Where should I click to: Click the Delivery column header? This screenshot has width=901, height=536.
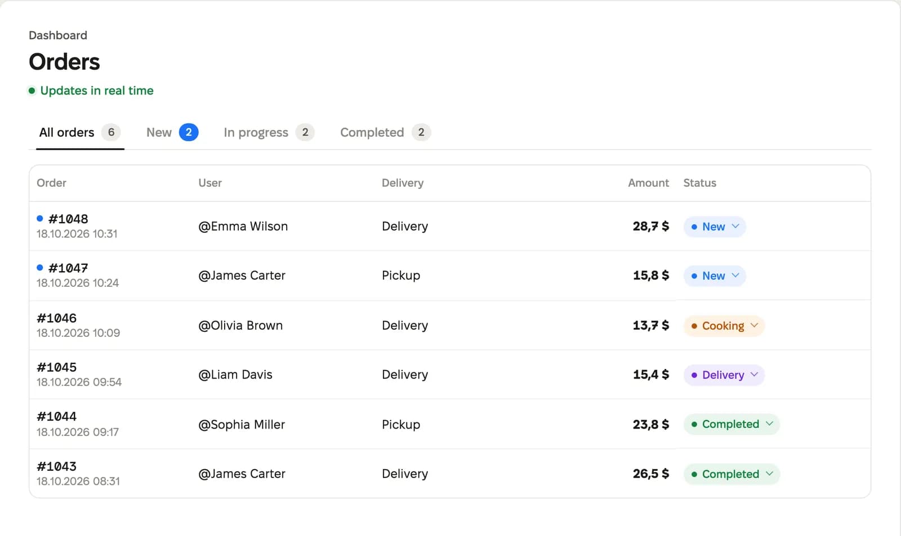[403, 183]
